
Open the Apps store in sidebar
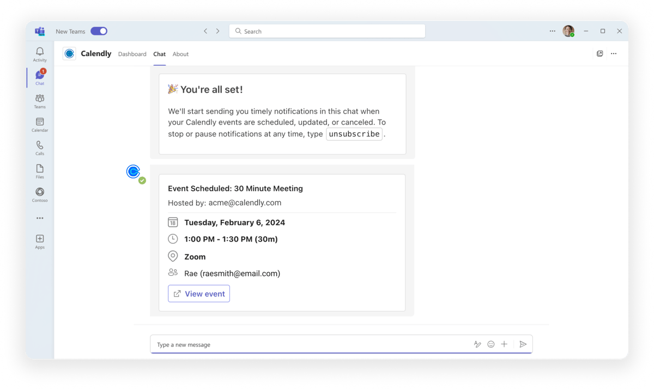point(40,242)
